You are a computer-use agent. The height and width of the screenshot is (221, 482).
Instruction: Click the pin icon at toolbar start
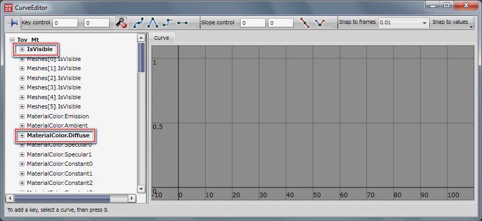[x=12, y=23]
